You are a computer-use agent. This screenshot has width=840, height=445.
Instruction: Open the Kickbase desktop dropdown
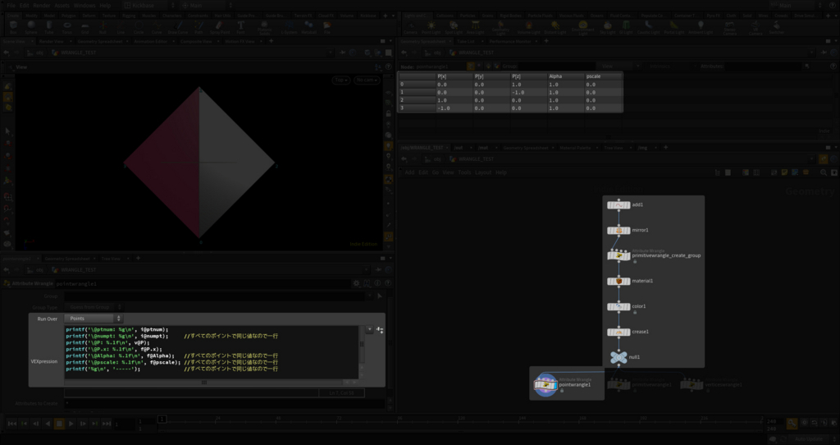148,6
